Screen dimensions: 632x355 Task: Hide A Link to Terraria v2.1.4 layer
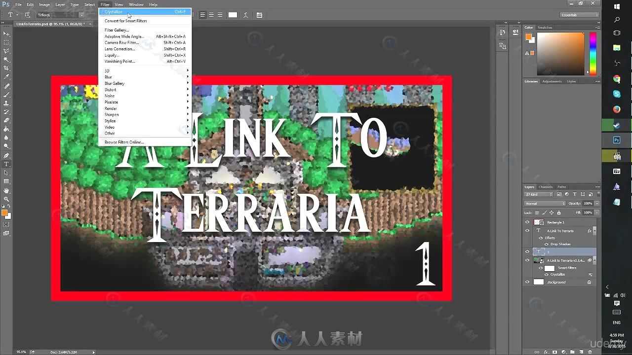click(x=527, y=260)
